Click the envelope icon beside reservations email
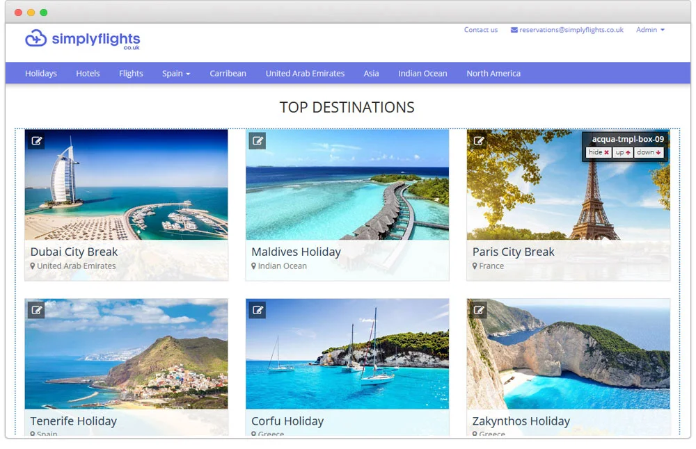Screen dimensions: 696x449 coord(514,30)
